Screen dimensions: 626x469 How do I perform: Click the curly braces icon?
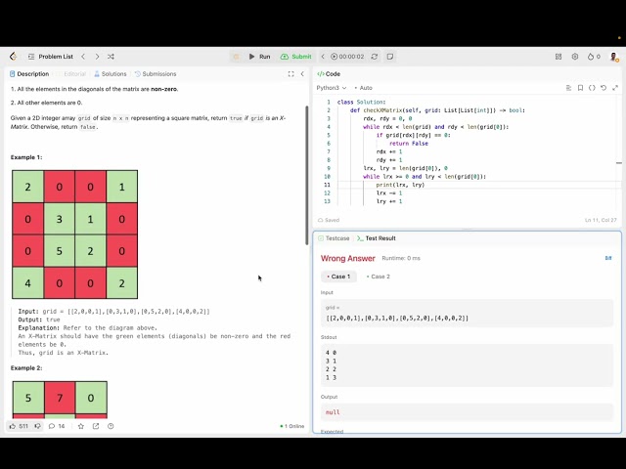pos(592,88)
